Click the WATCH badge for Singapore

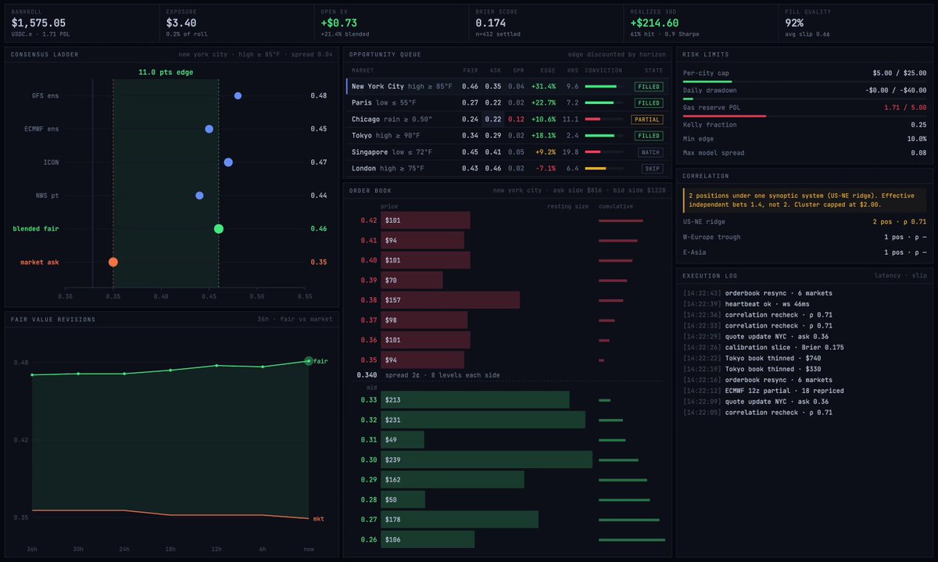tap(650, 152)
